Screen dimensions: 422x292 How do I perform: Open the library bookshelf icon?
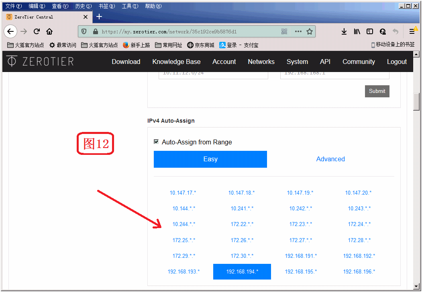click(357, 31)
